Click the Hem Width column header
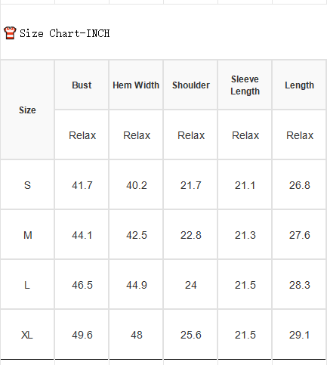 136,85
